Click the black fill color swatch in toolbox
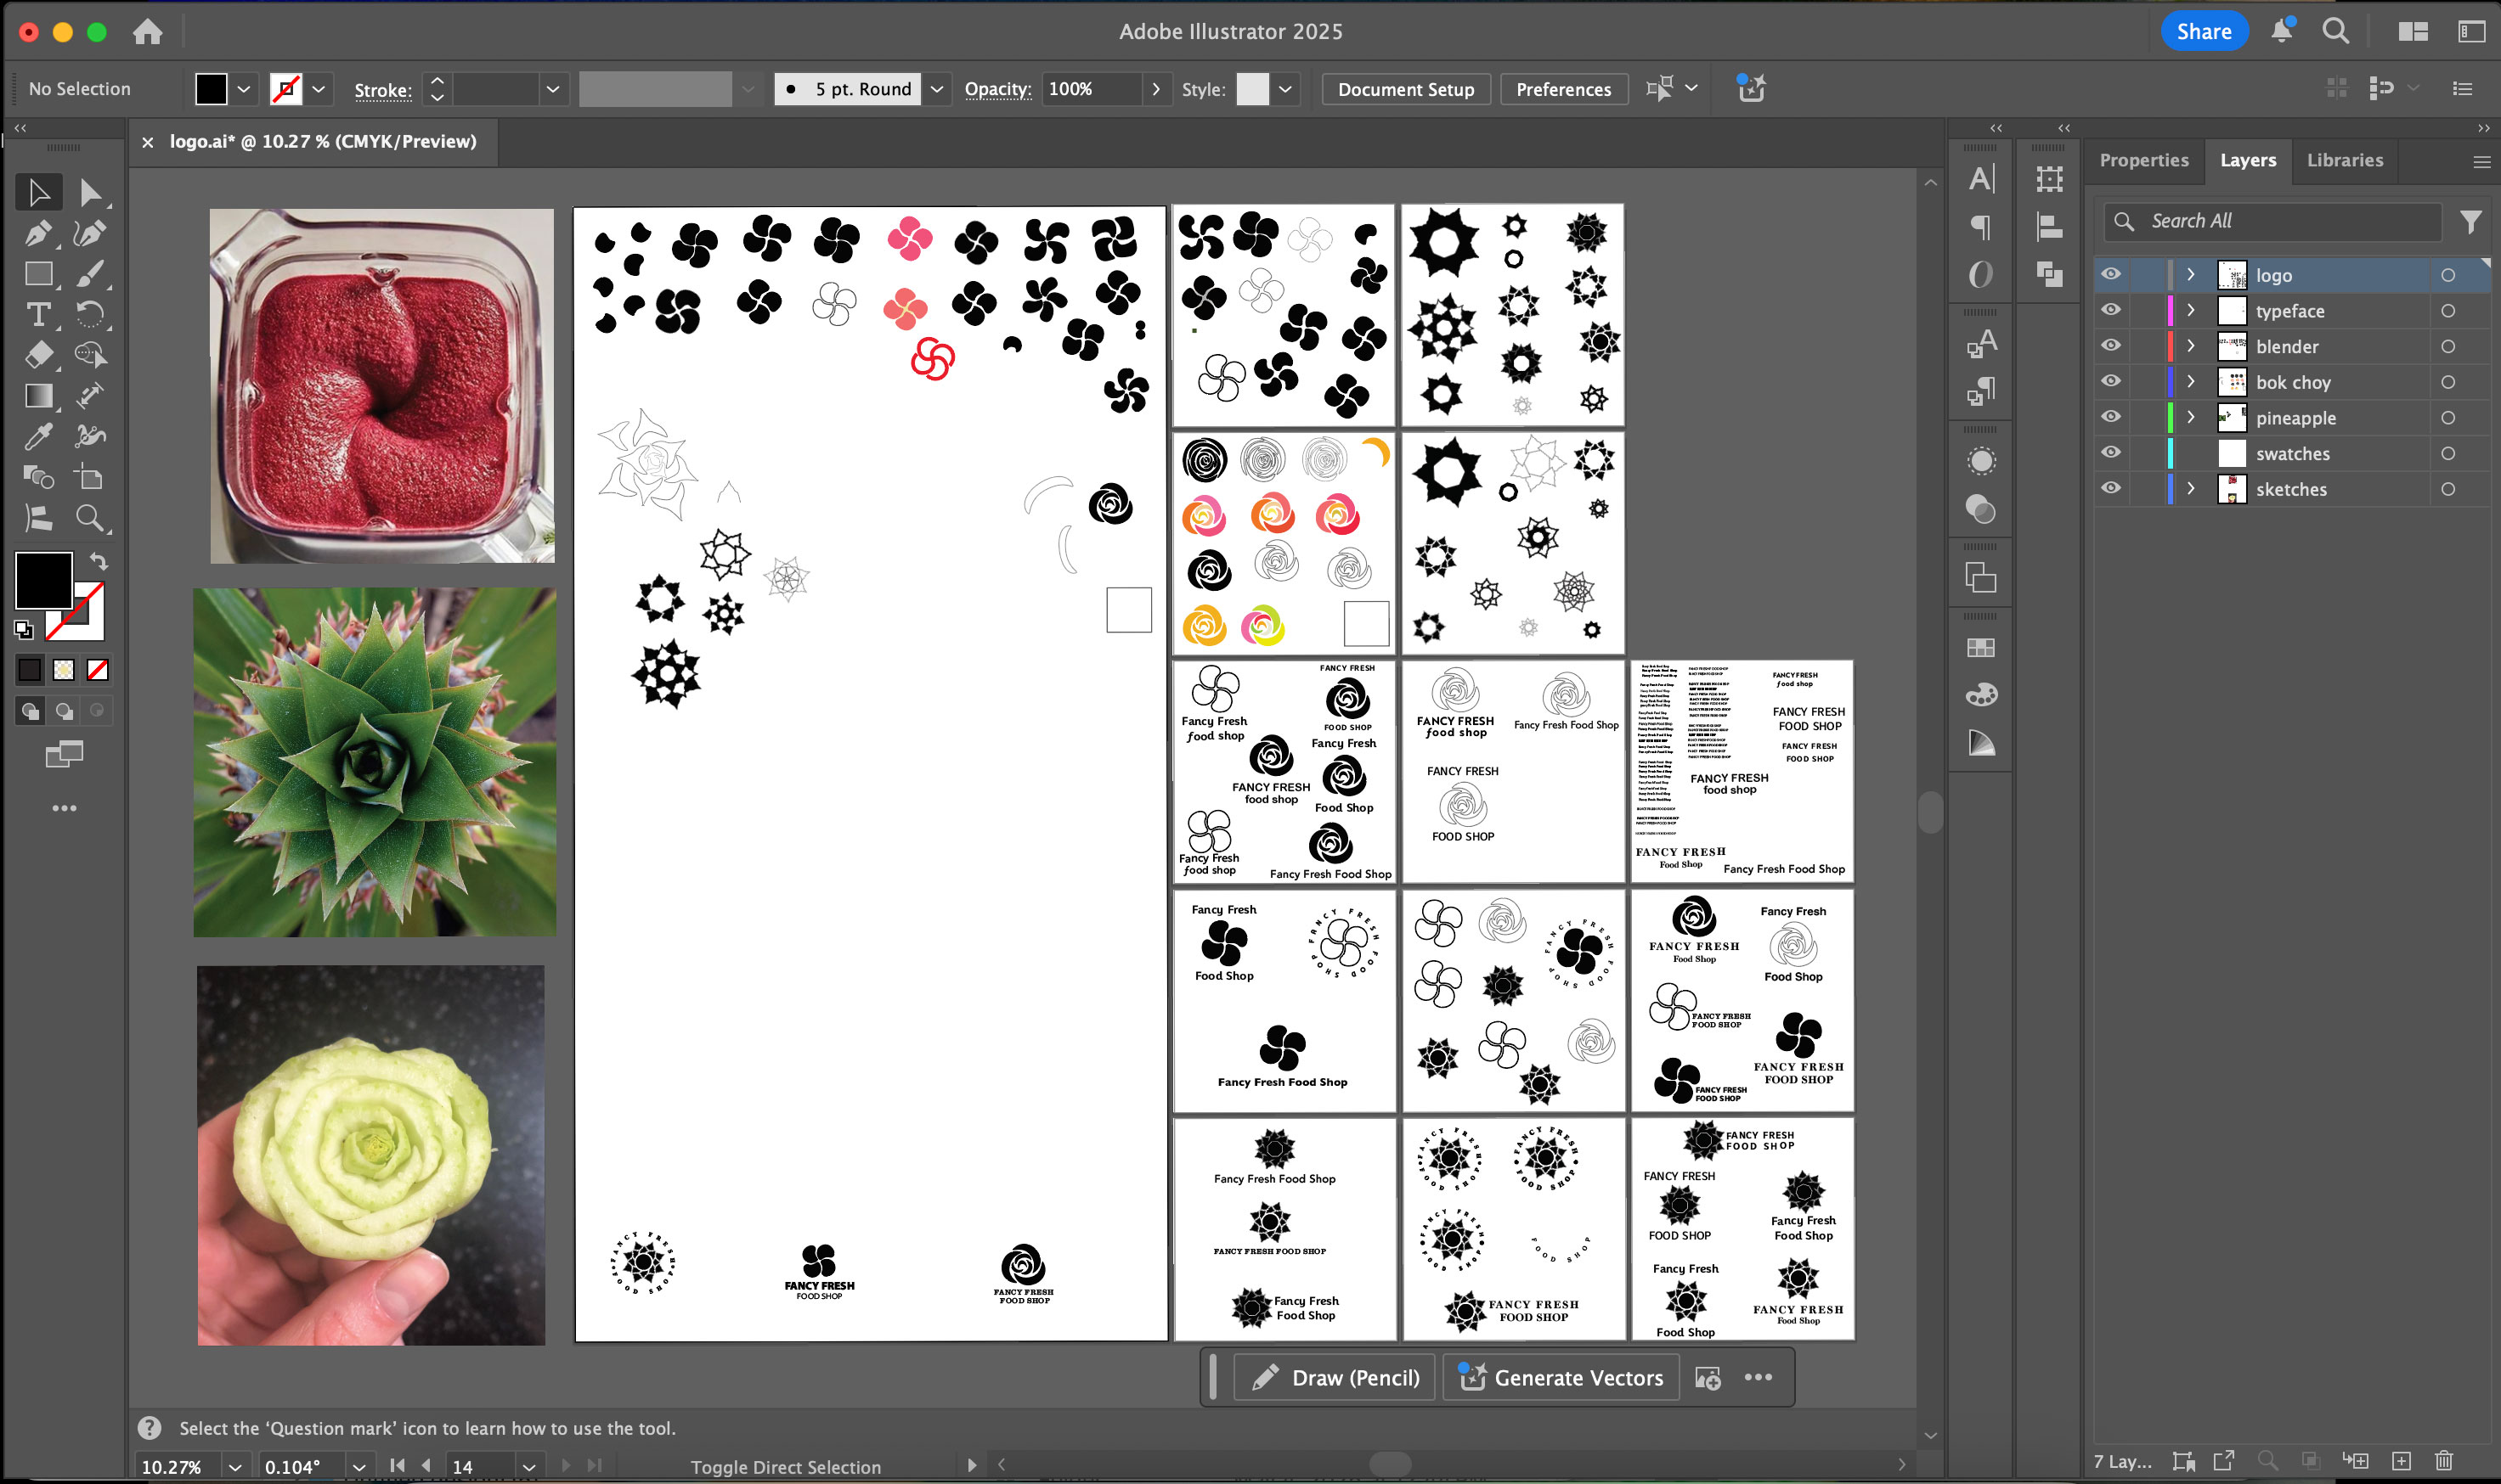The height and width of the screenshot is (1484, 2501). pyautogui.click(x=43, y=579)
